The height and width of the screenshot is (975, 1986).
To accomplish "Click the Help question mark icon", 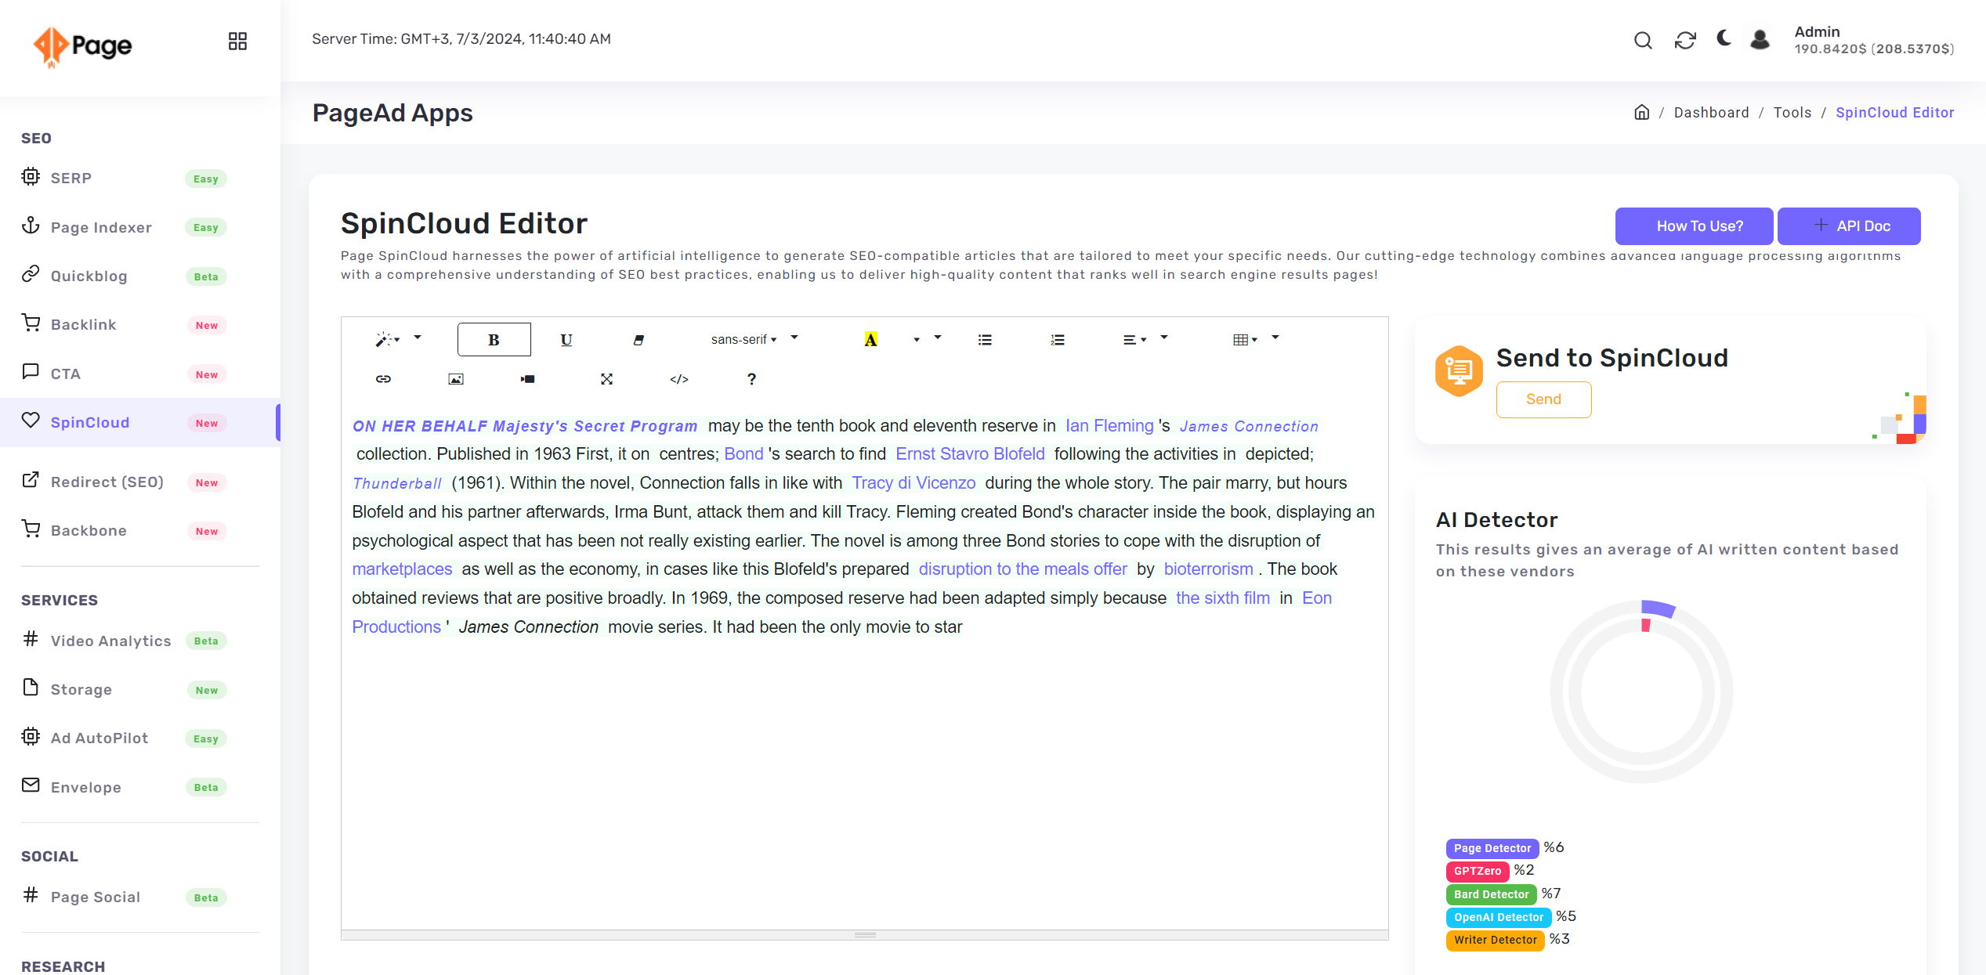I will [x=750, y=378].
